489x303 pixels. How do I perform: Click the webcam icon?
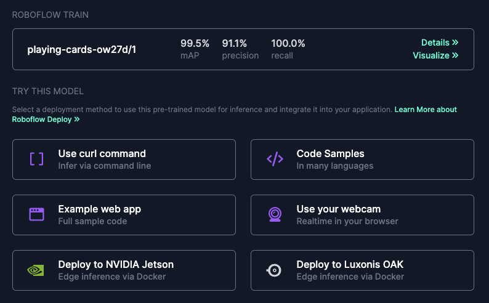tap(275, 214)
